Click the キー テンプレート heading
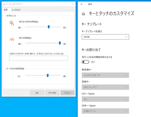The height and width of the screenshot is (117, 151). pos(92,24)
